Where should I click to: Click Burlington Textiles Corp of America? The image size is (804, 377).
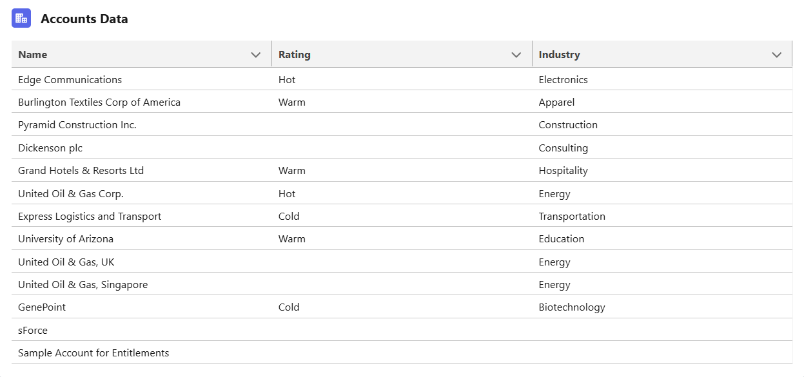(99, 102)
